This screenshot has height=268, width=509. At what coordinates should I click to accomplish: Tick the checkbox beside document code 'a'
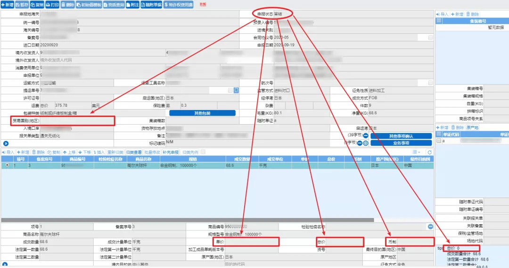439,141
